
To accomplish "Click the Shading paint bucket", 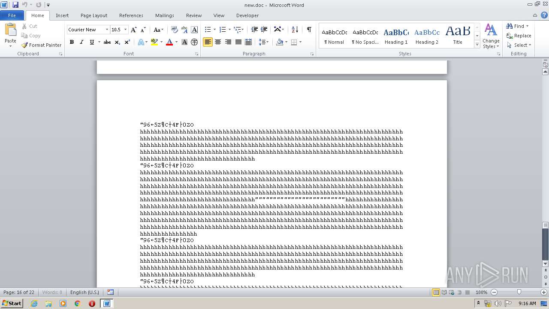I will click(x=280, y=42).
